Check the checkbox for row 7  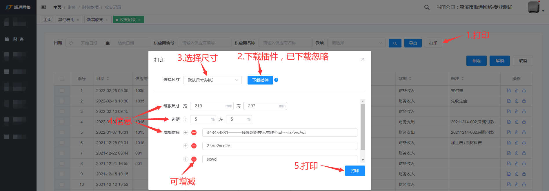click(x=62, y=153)
